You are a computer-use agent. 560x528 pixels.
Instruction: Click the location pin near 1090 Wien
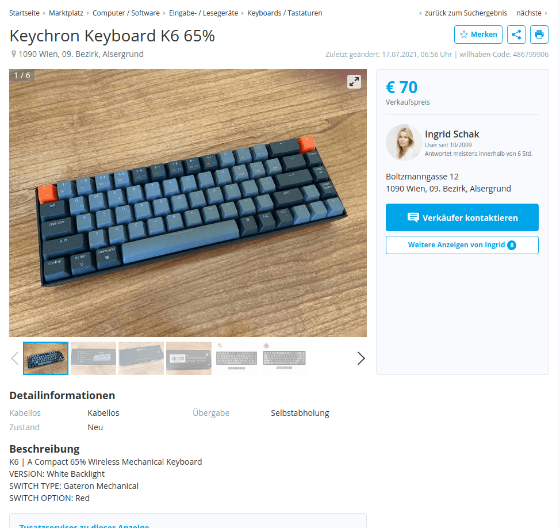pyautogui.click(x=14, y=54)
